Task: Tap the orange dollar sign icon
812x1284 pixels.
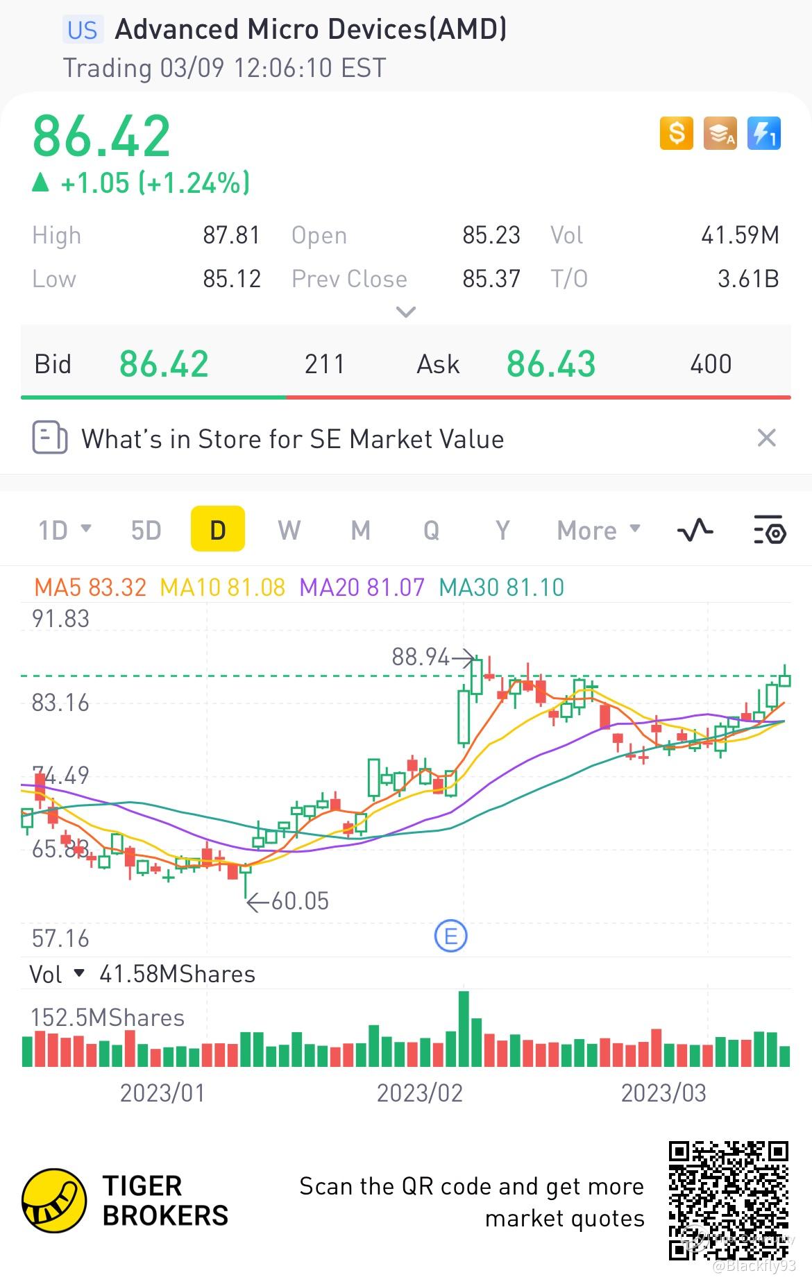Action: point(676,133)
